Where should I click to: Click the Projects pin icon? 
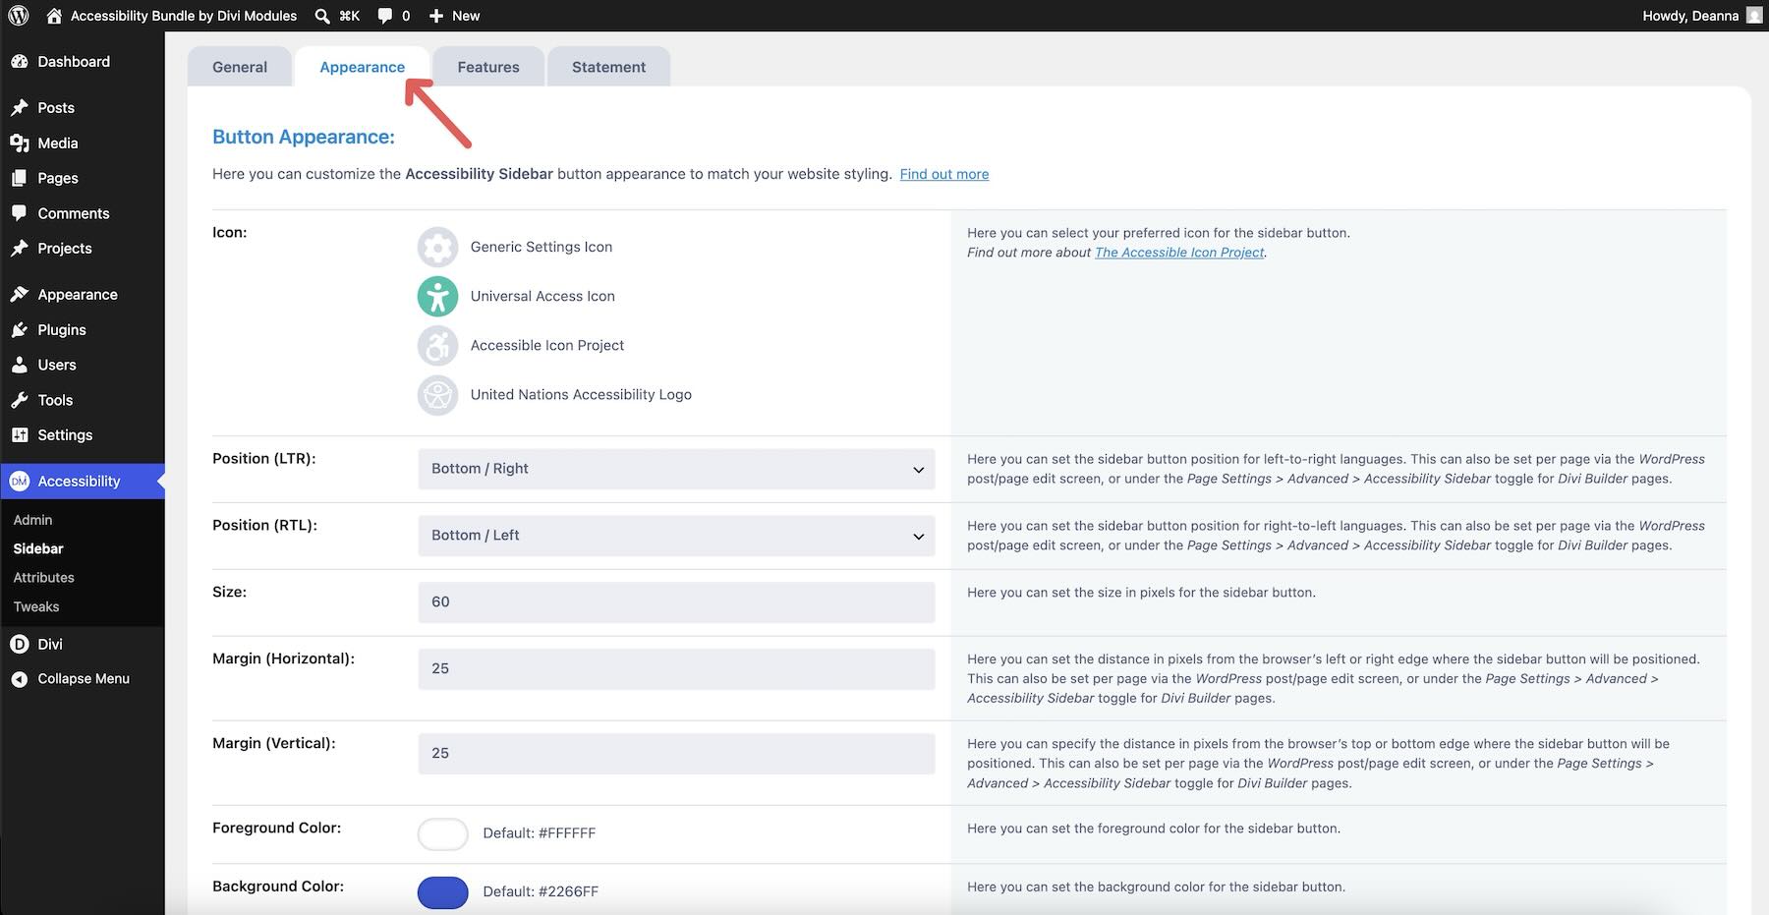(20, 248)
